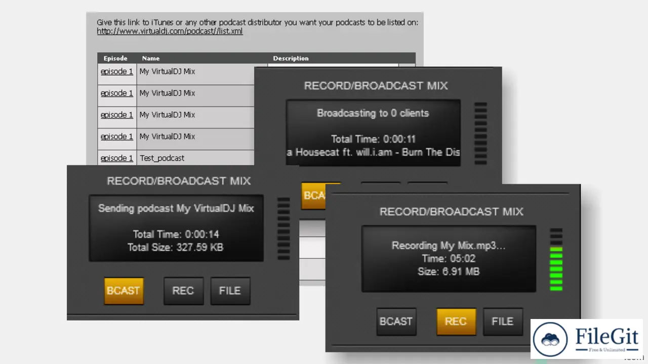
Task: Click 'Time: 05:02' readout
Action: 449,259
